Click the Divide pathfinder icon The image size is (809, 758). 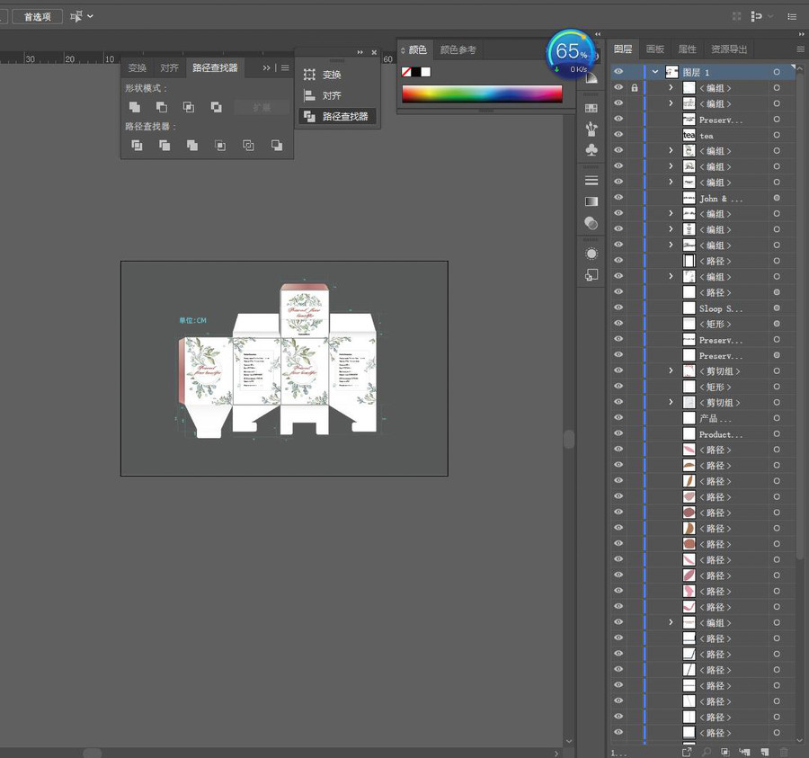pyautogui.click(x=137, y=146)
